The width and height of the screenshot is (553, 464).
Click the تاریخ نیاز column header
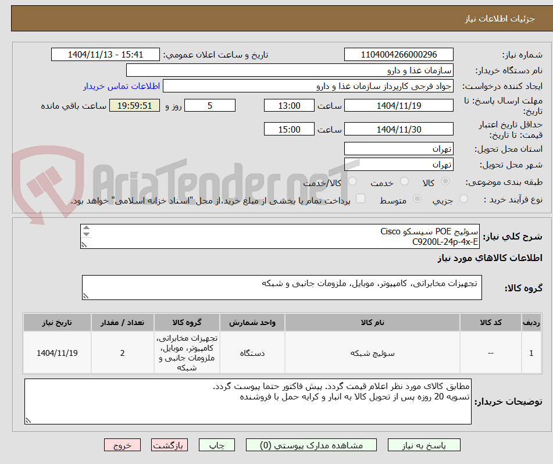[x=57, y=323]
